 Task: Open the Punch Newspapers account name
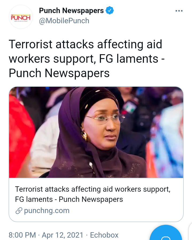pyautogui.click(x=71, y=11)
